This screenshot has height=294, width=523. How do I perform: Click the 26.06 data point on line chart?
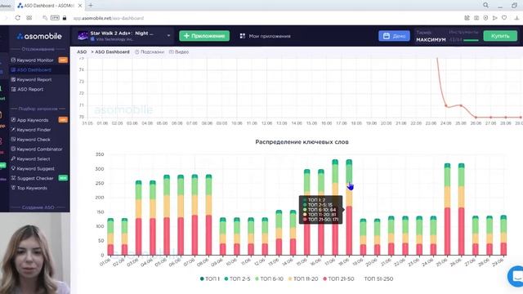[476, 118]
